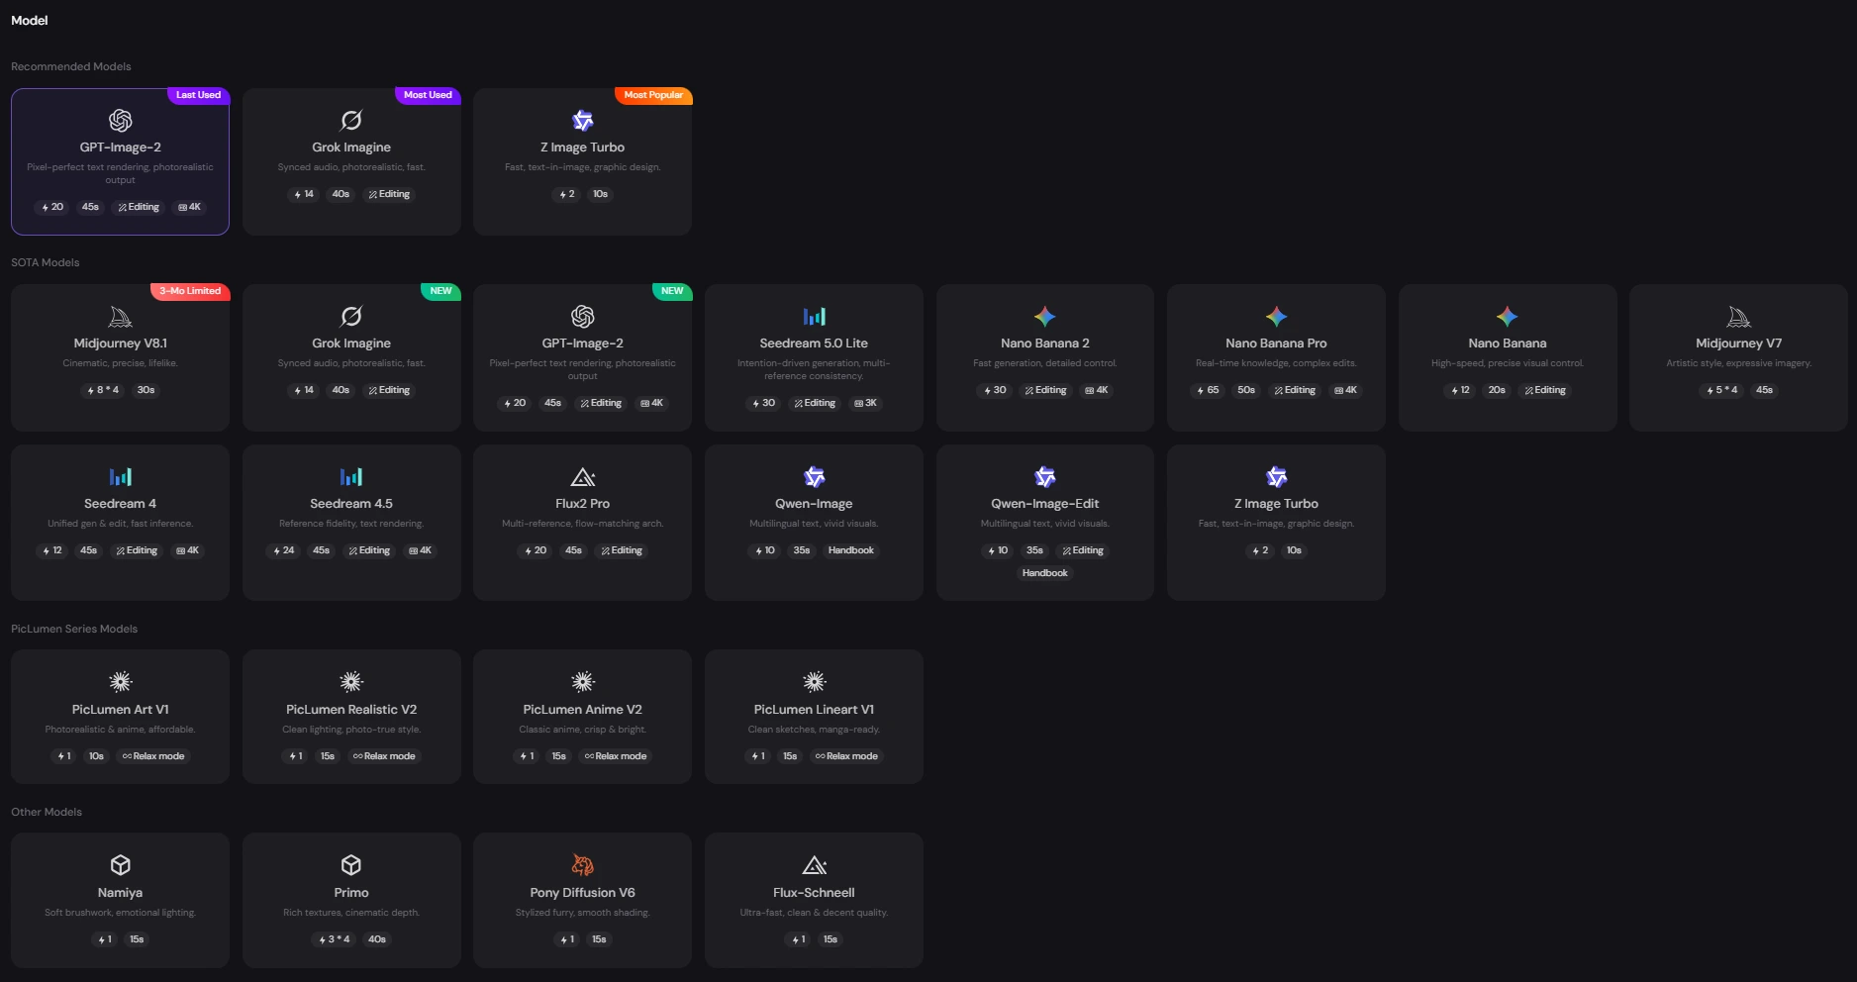Click the Last Used GPT-Image-2 card

click(120, 161)
